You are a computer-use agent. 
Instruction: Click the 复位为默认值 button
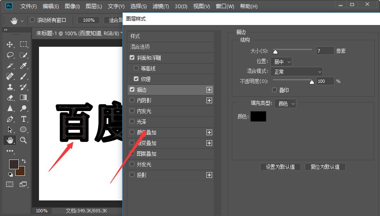coord(325,167)
